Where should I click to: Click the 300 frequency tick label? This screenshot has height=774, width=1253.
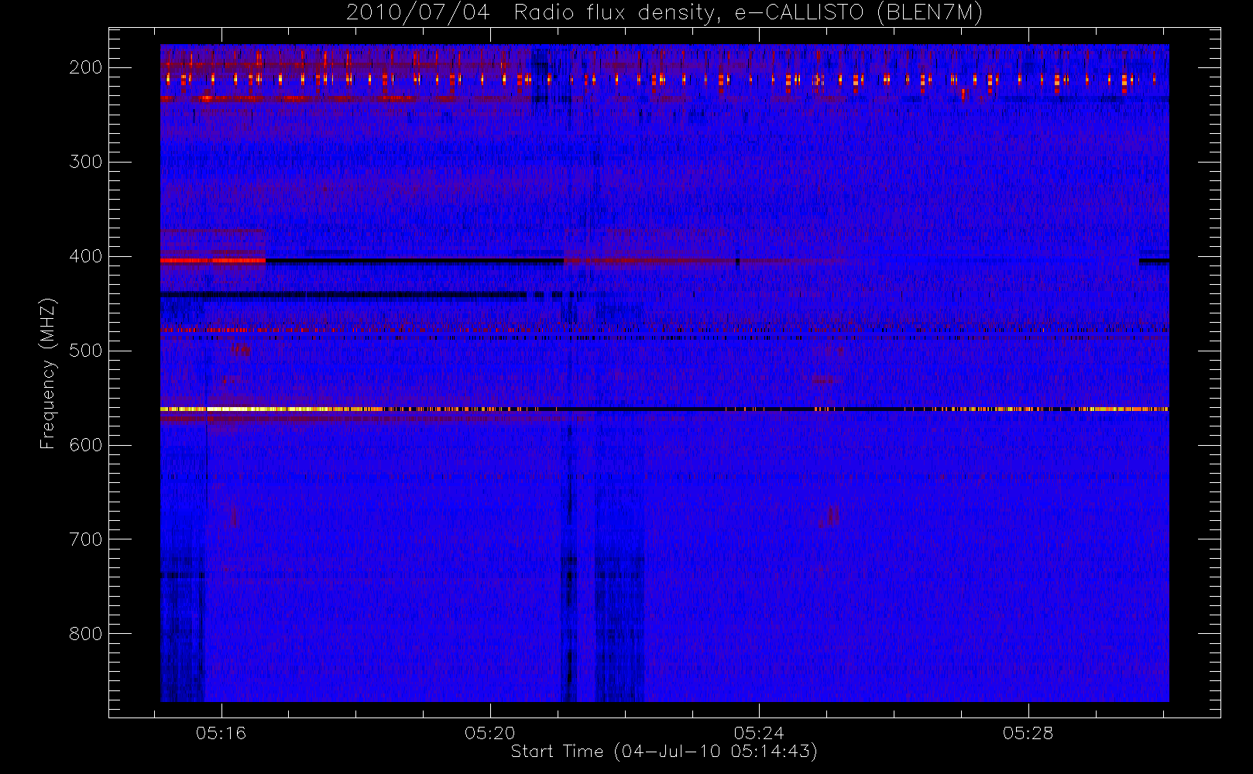pos(85,162)
